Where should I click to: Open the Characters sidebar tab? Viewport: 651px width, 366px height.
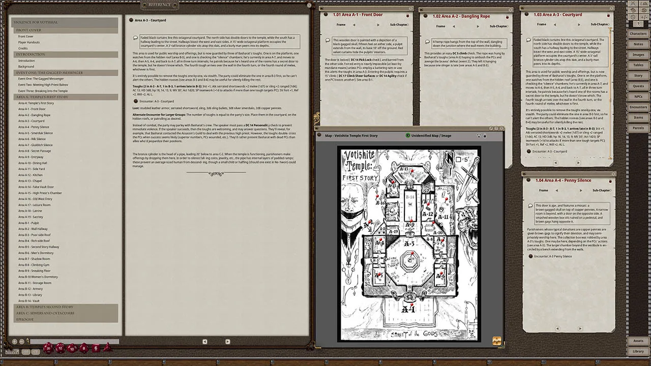638,34
